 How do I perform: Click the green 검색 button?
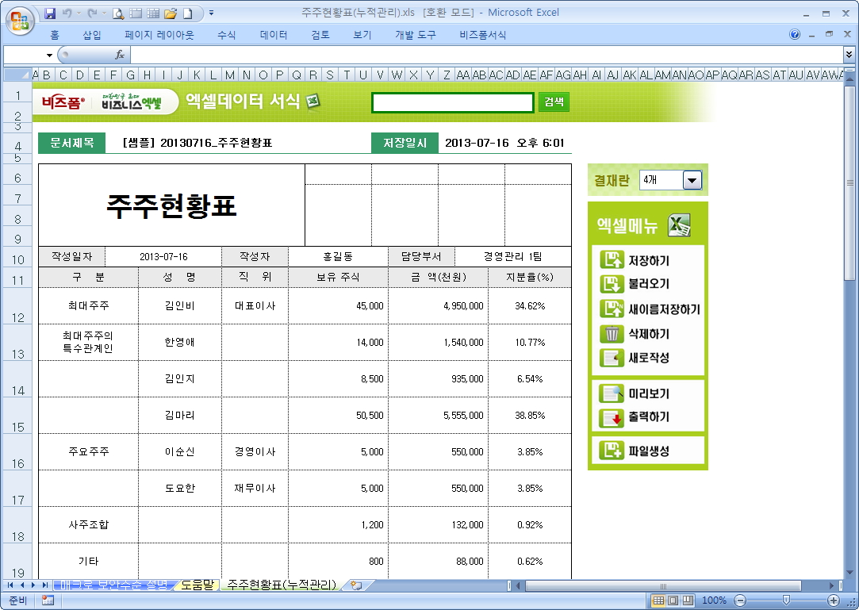click(554, 102)
